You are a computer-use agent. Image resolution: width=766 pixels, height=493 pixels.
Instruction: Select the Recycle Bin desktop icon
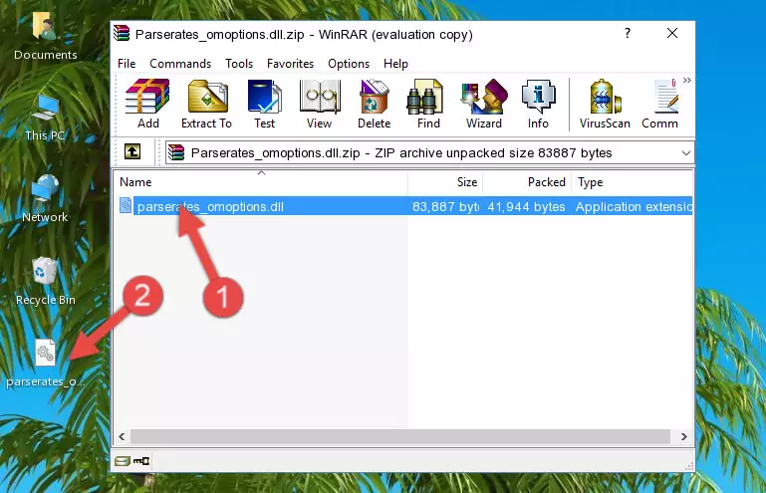[46, 281]
